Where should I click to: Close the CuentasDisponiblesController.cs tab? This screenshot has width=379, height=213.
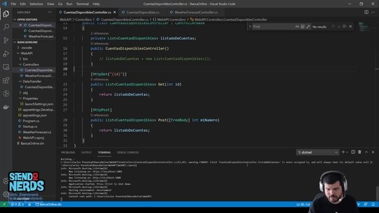coord(115,12)
